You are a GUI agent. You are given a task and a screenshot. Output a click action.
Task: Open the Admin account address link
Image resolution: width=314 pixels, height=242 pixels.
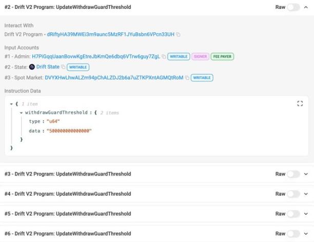(x=96, y=57)
